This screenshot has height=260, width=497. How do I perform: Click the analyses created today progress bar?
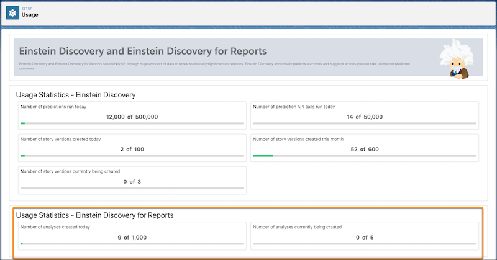(132, 244)
